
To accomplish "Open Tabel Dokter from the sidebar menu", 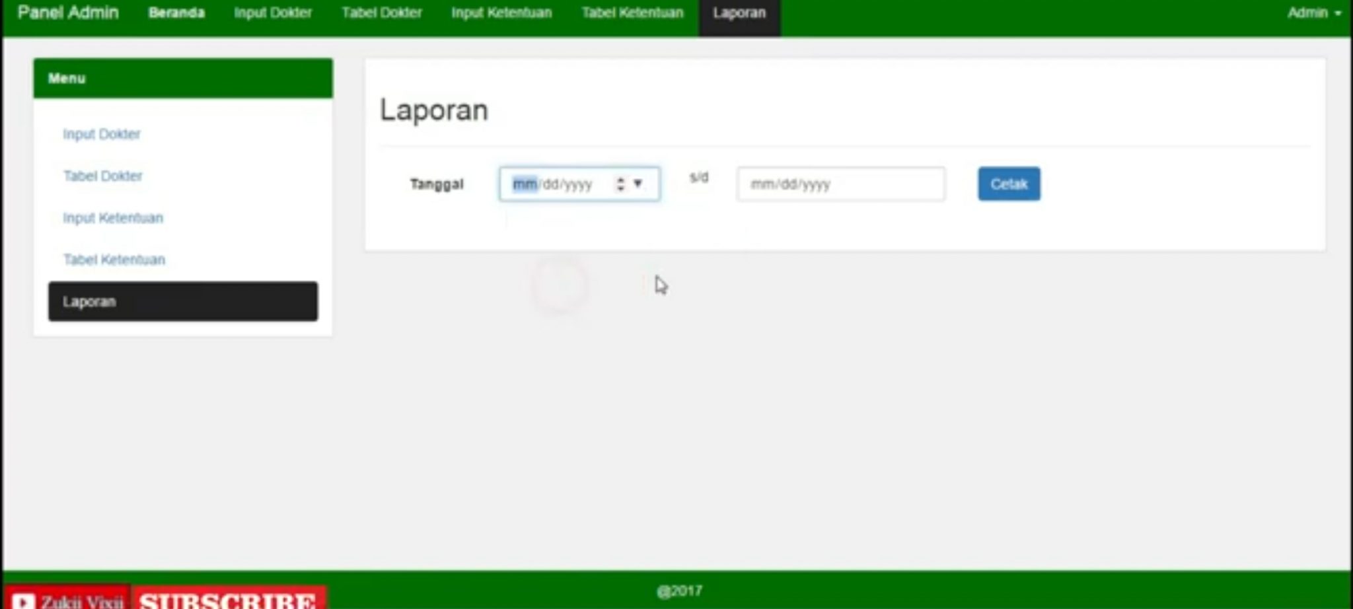I will [103, 176].
